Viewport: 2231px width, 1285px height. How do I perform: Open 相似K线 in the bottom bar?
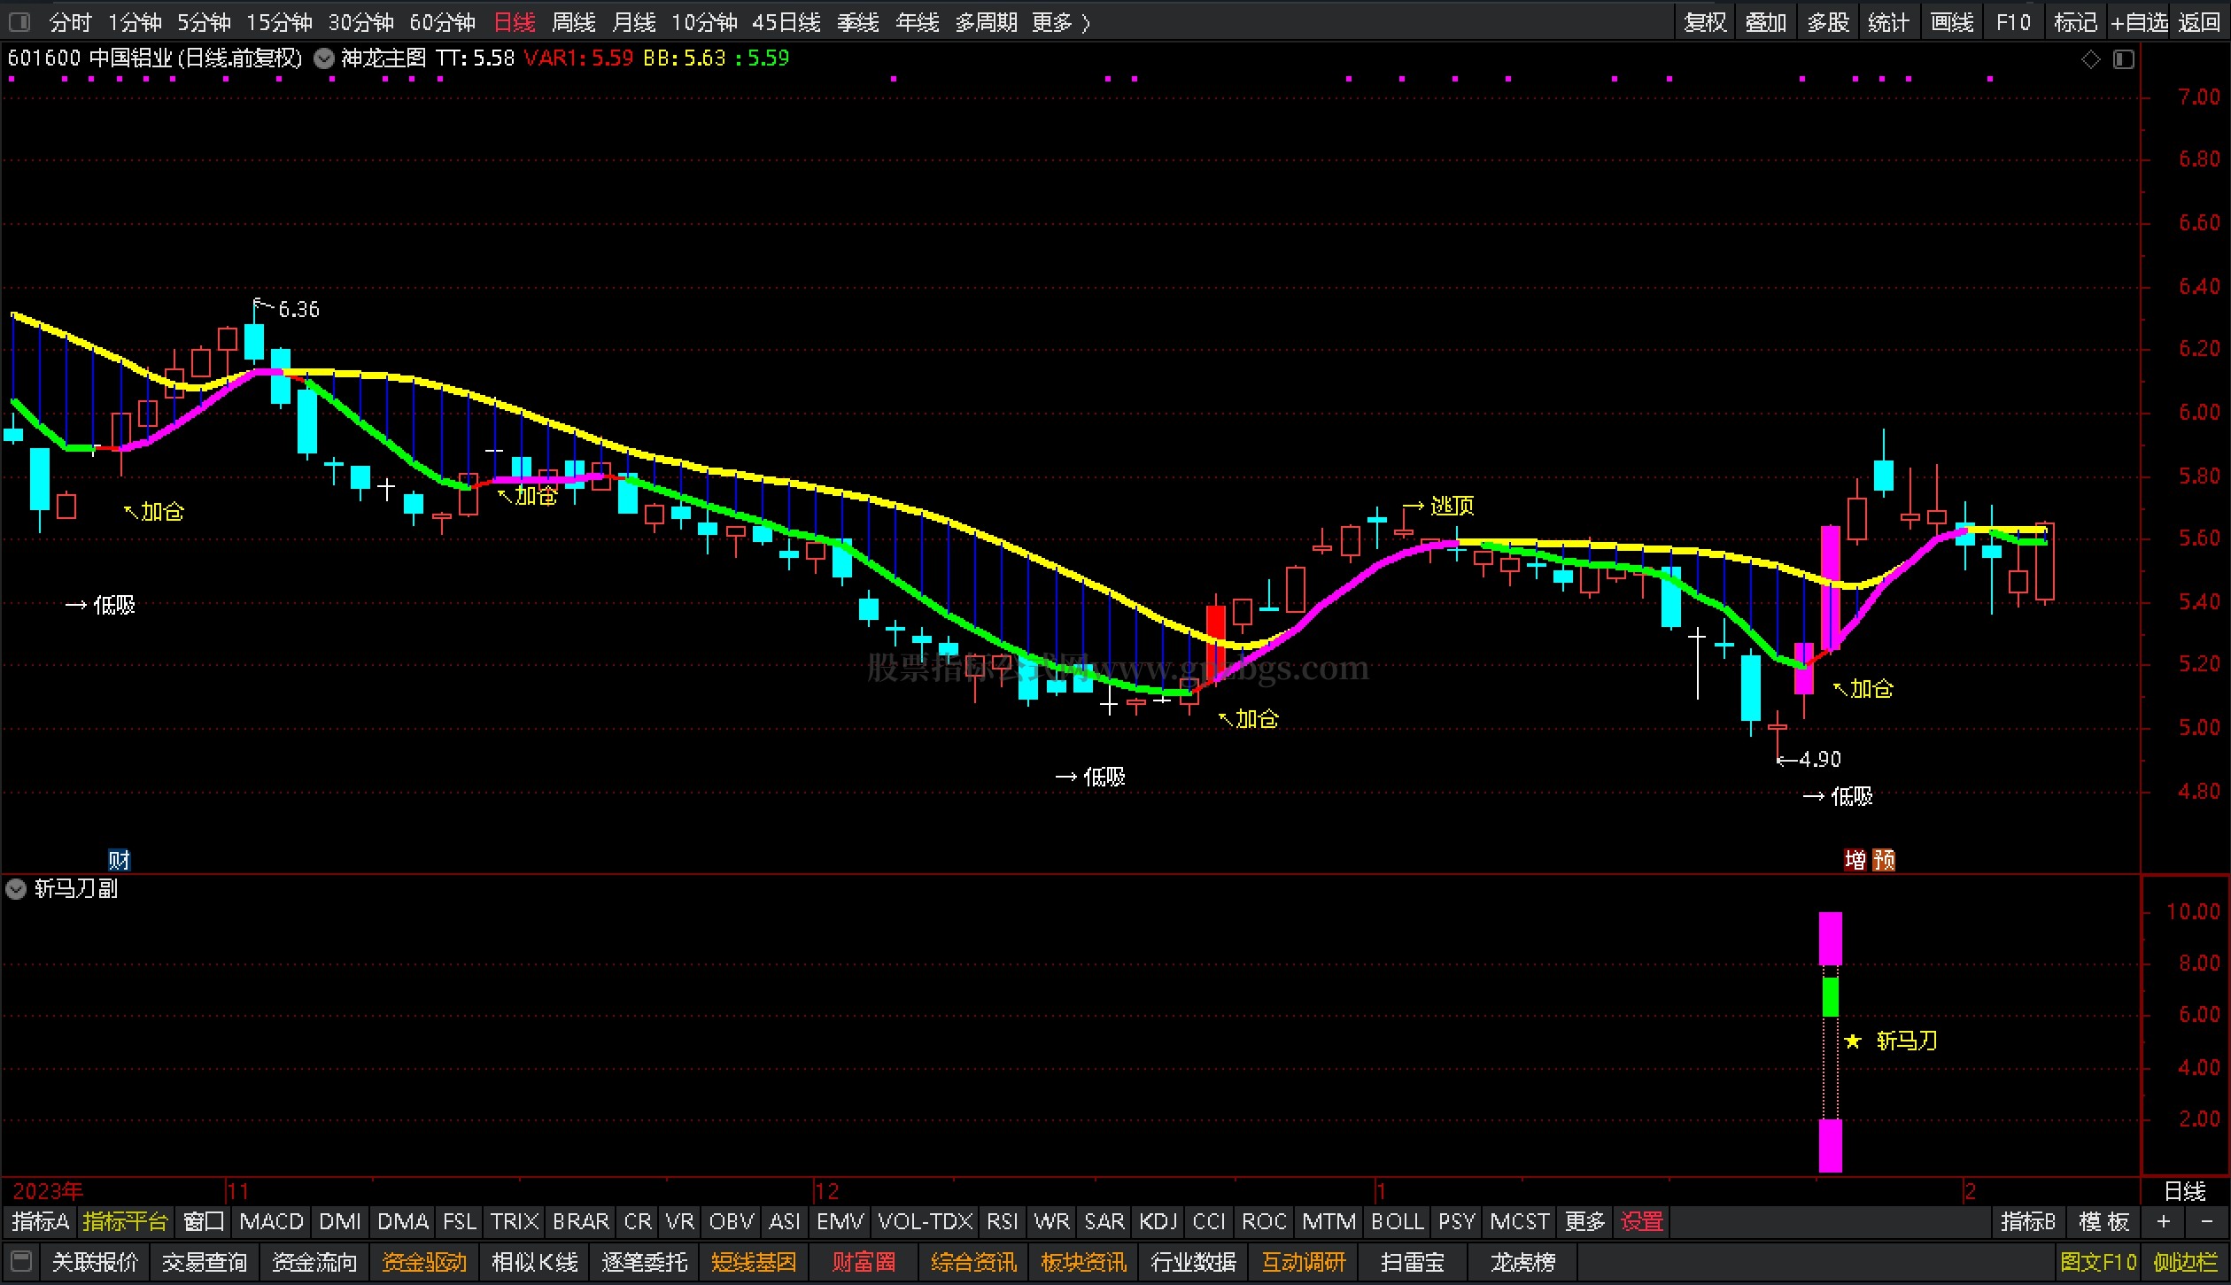[535, 1261]
